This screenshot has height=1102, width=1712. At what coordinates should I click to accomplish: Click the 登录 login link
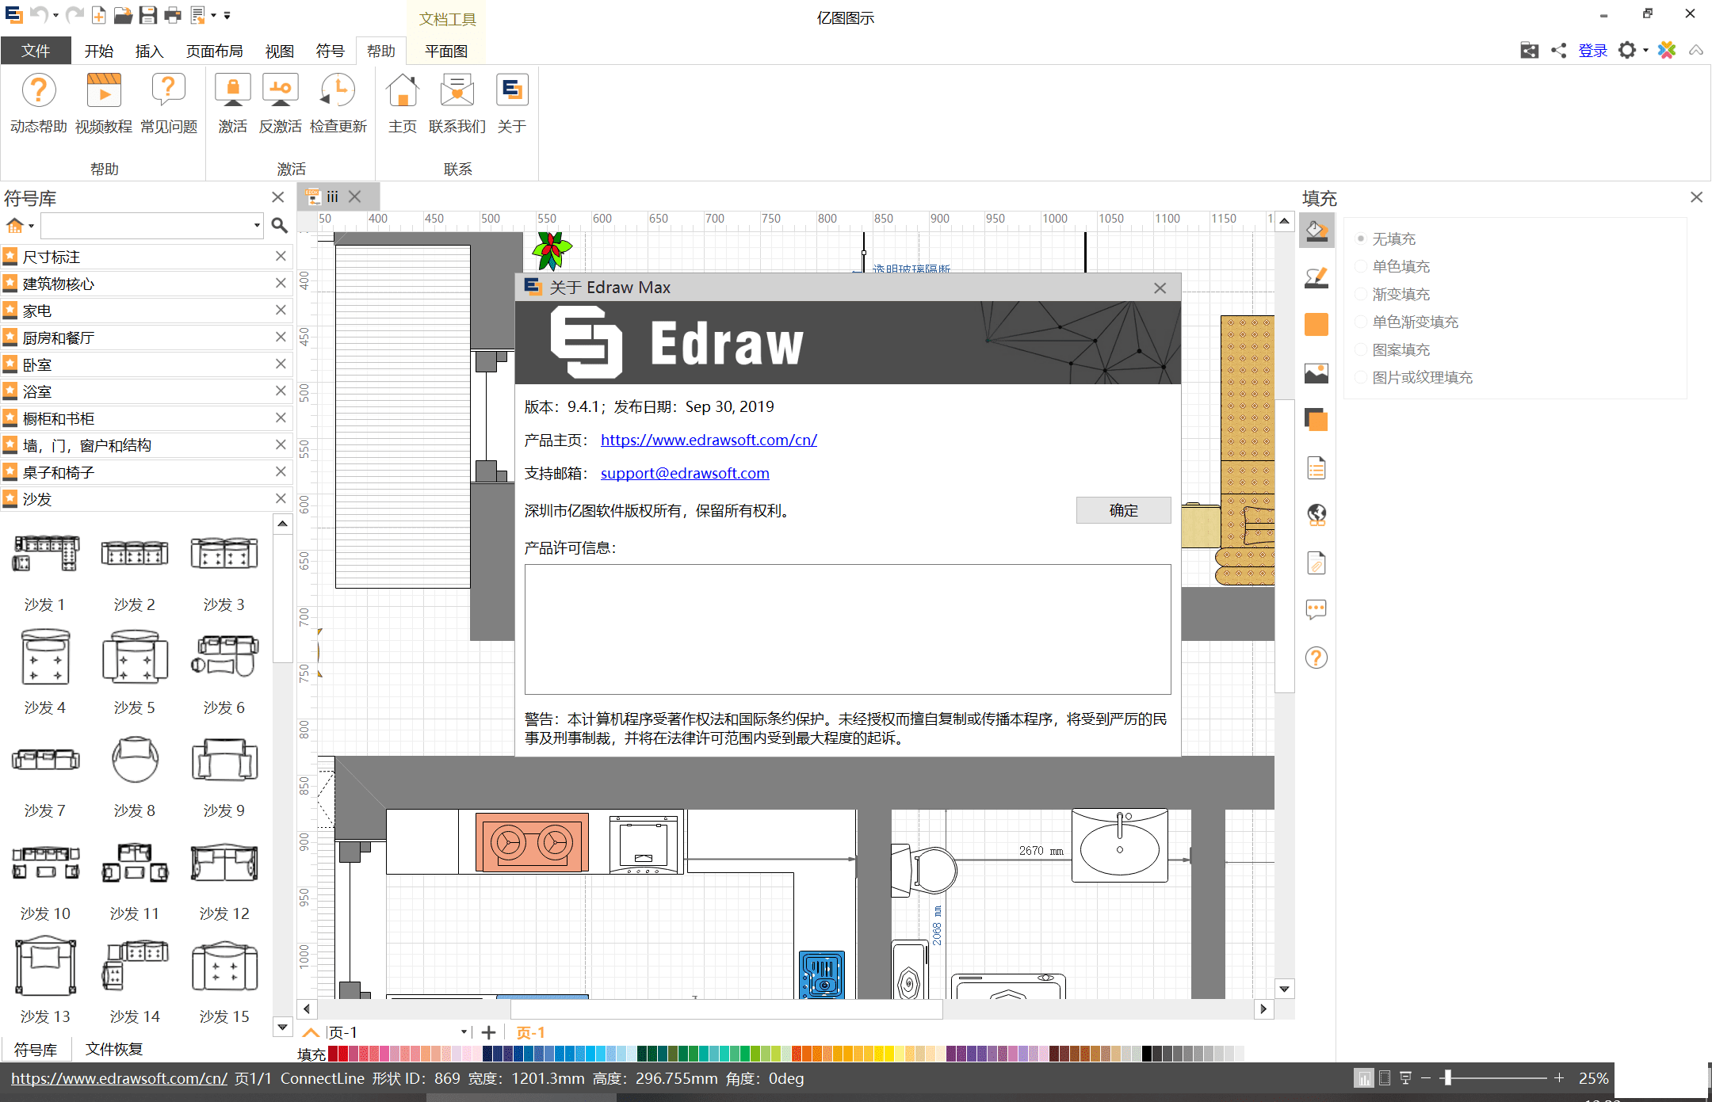1592,51
